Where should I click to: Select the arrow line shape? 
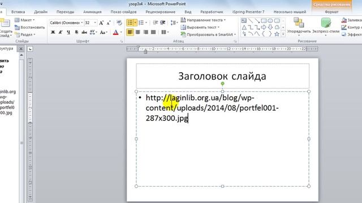click(257, 21)
